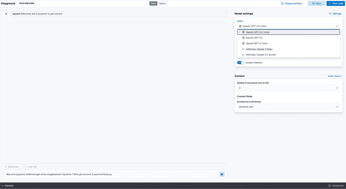Click the View code button
This screenshot has height=189, width=346.
(336, 3)
